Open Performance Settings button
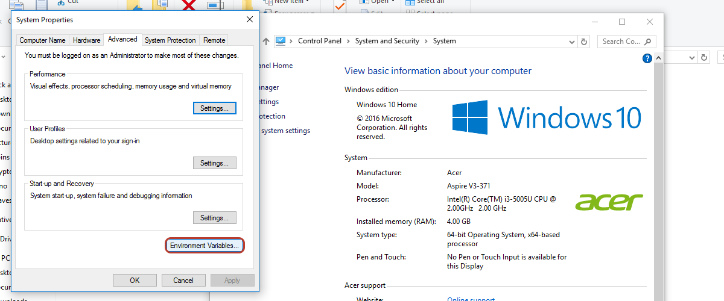Screen dimensions: 724x301 coord(214,108)
